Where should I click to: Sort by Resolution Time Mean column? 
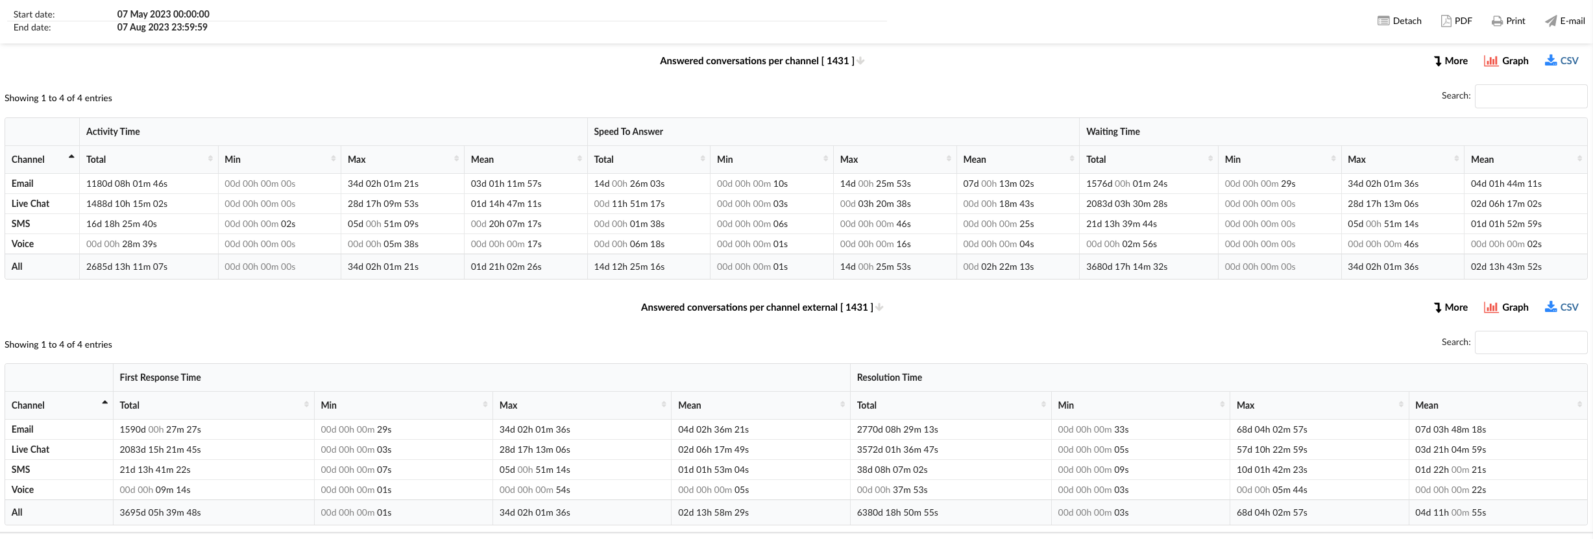[x=1497, y=405]
